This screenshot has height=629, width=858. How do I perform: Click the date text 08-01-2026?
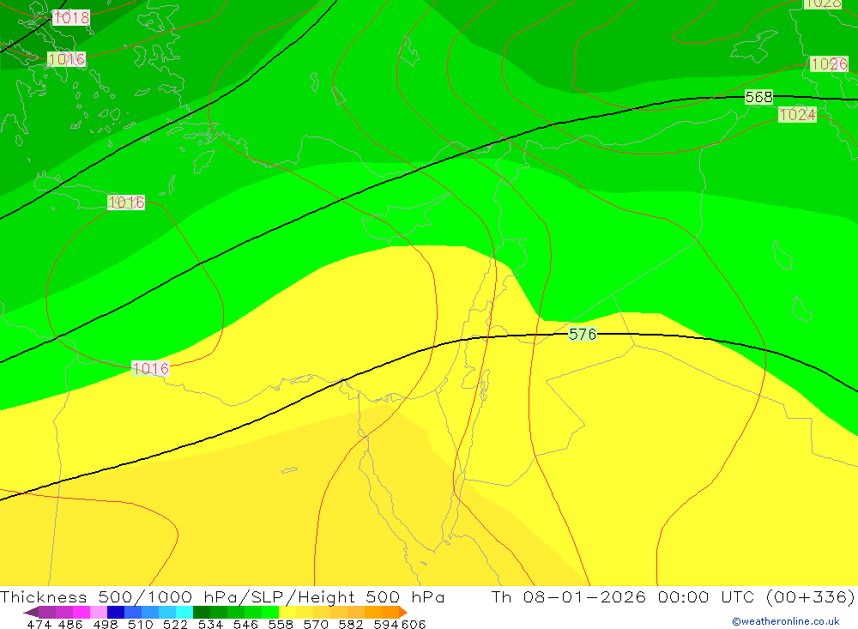(x=584, y=596)
